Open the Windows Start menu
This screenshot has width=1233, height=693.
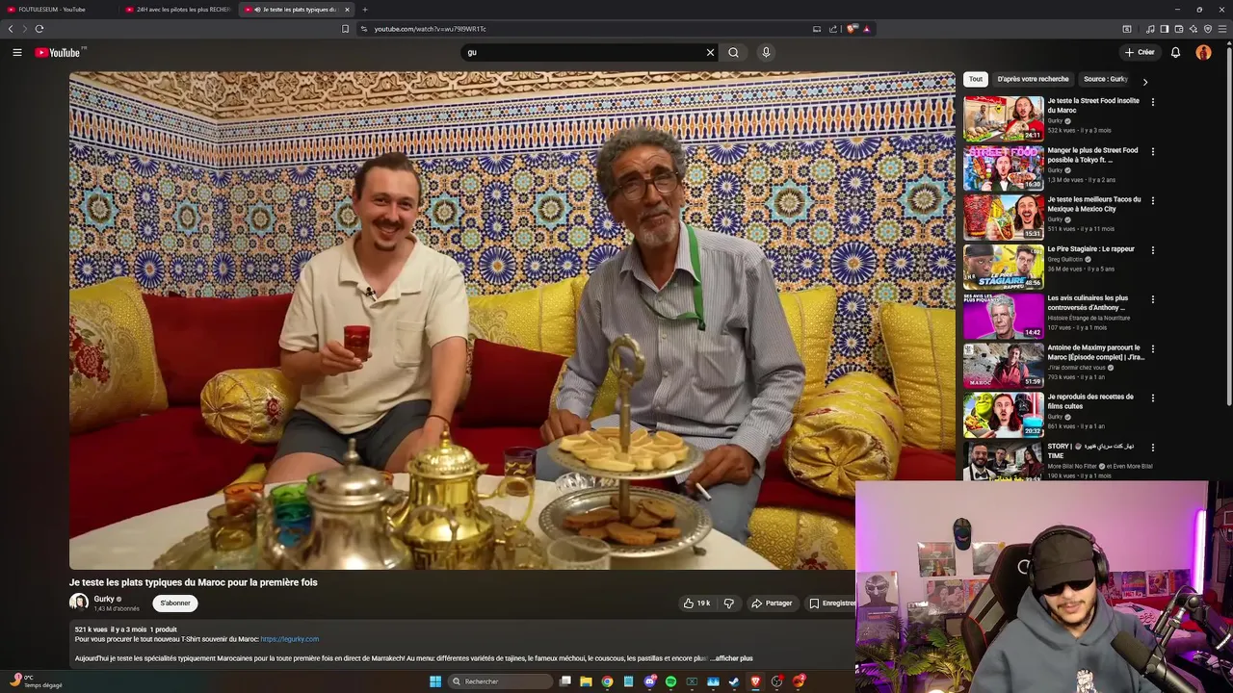coord(435,681)
